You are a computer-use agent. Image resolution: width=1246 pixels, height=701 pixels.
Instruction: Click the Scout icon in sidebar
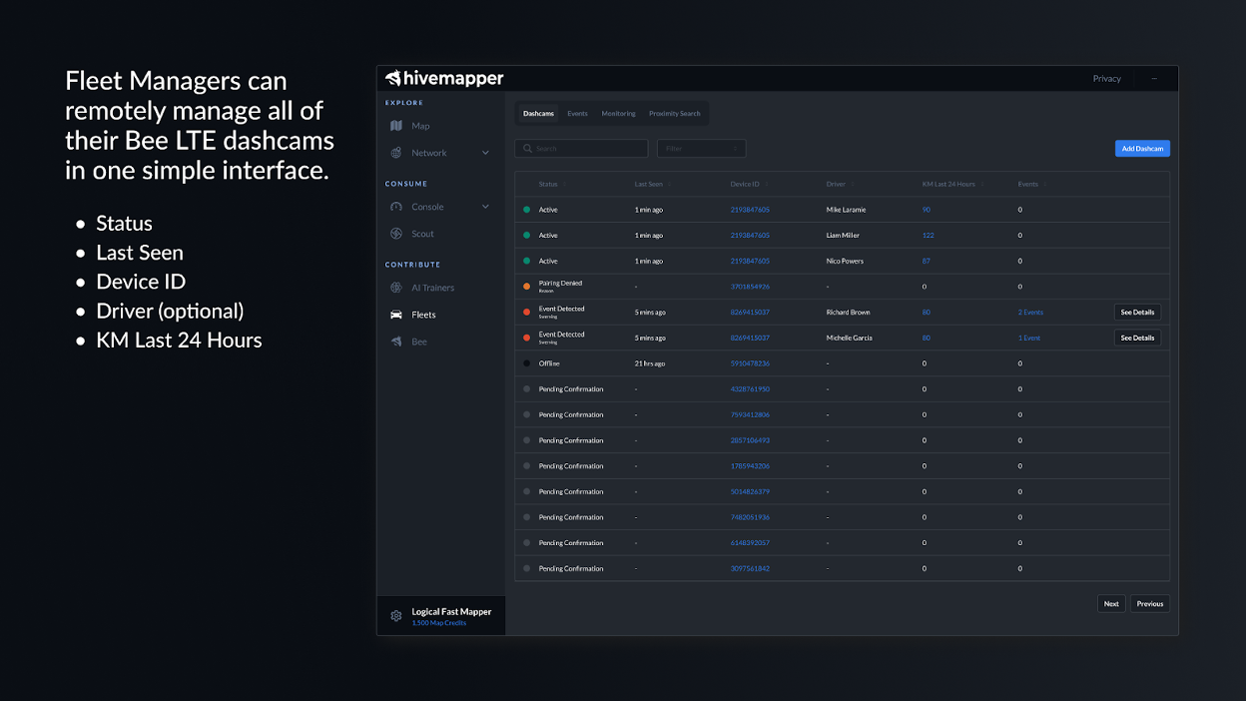tap(396, 234)
